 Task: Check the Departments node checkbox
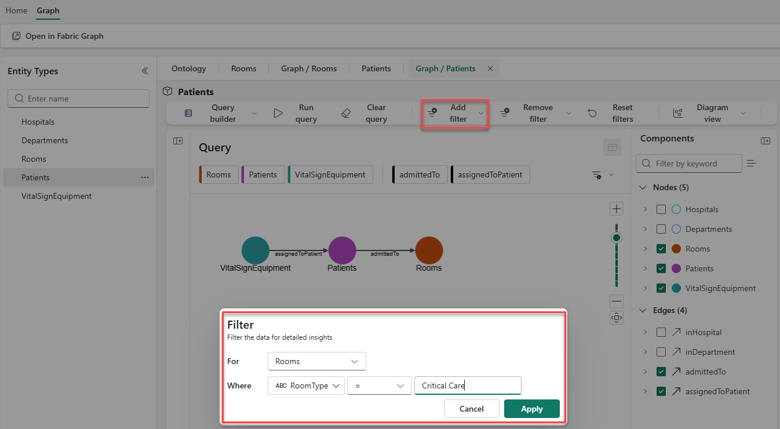661,229
